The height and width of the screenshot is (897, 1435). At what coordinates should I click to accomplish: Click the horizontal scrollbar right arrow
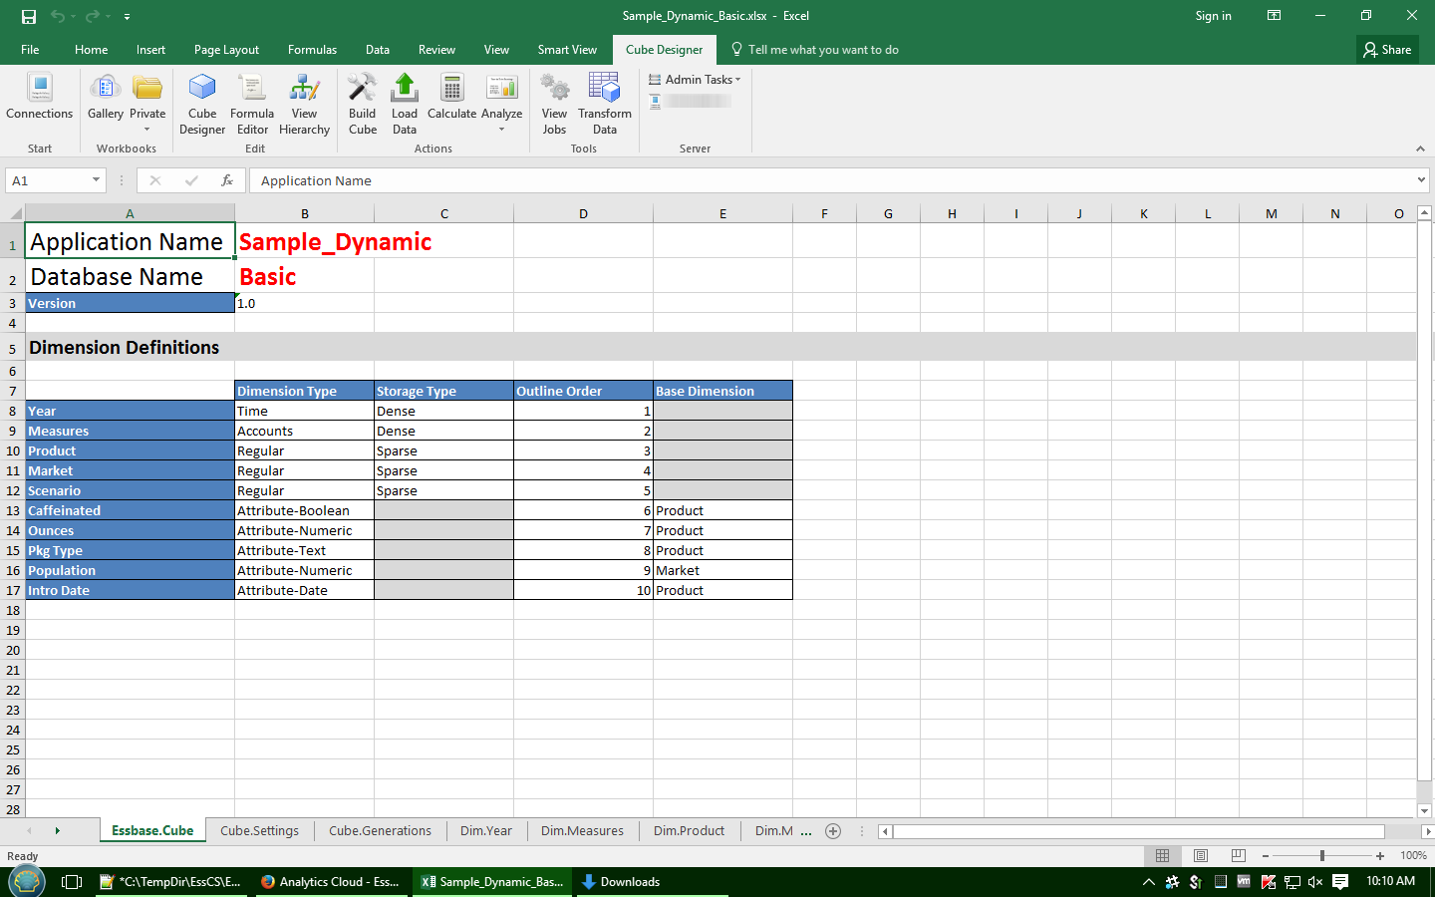point(1427,831)
